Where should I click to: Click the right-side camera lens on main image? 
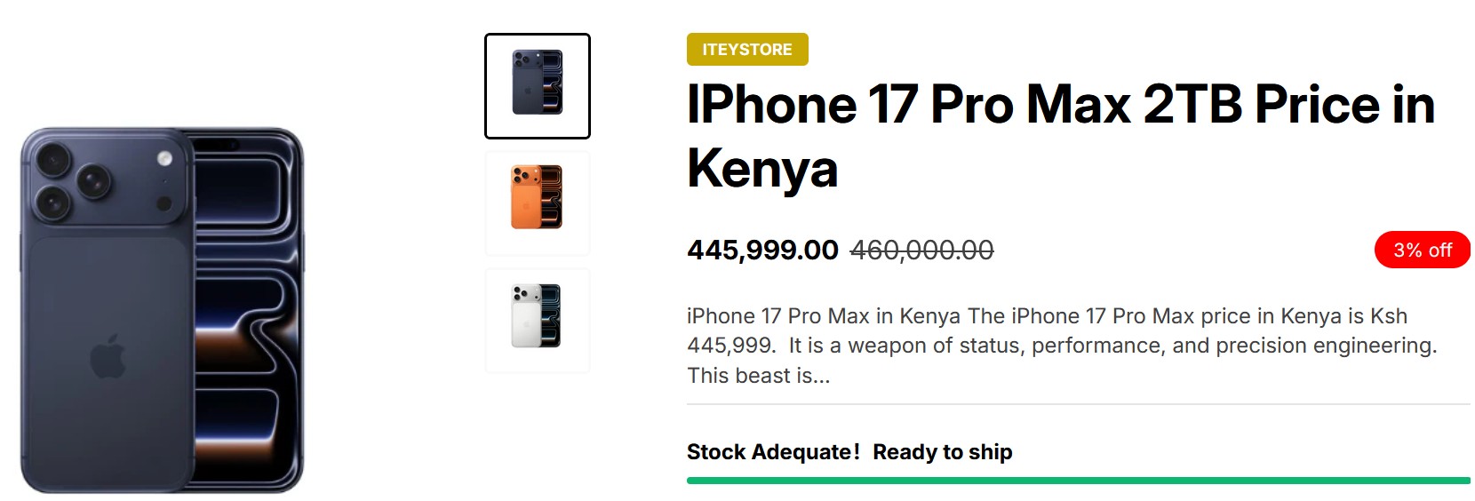tap(92, 181)
